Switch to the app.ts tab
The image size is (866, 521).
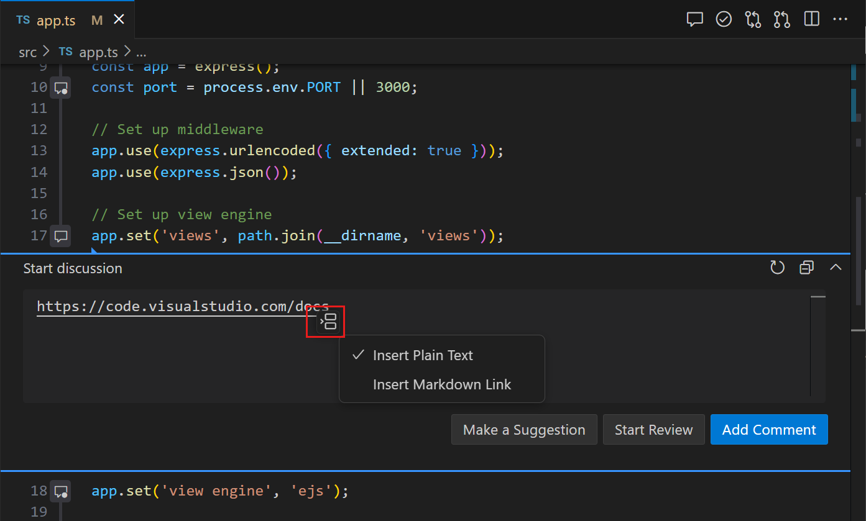click(x=56, y=19)
